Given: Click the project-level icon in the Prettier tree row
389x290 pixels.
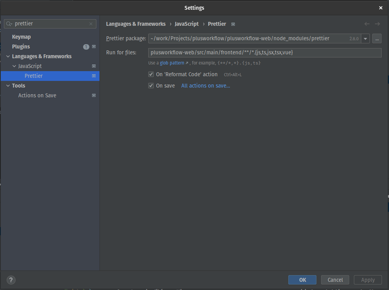Looking at the screenshot, I should tap(94, 76).
